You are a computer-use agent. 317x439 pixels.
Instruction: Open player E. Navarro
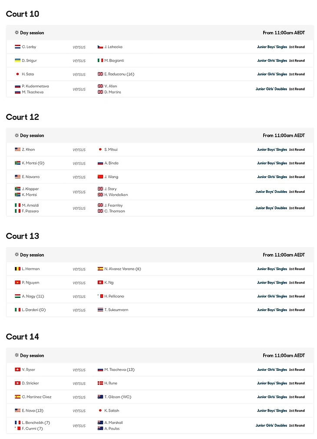coord(31,177)
